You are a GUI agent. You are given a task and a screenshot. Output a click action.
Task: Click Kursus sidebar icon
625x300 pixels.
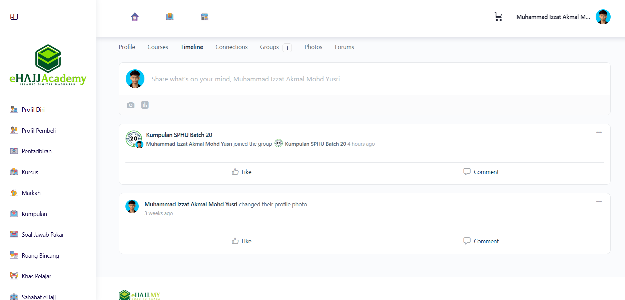(x=14, y=172)
